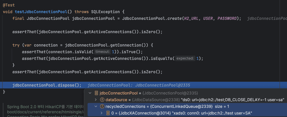Click the PASSWORD constant argument
The image size is (287, 117).
point(227,19)
